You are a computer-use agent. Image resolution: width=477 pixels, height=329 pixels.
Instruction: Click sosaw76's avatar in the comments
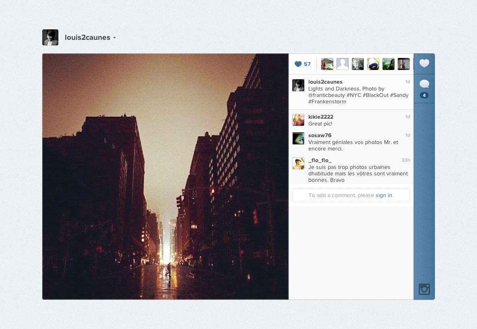[298, 138]
